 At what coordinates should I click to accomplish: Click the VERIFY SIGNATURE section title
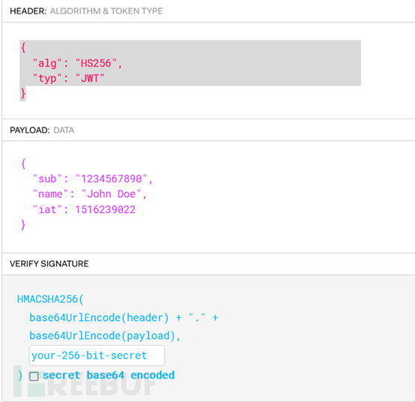[49, 264]
